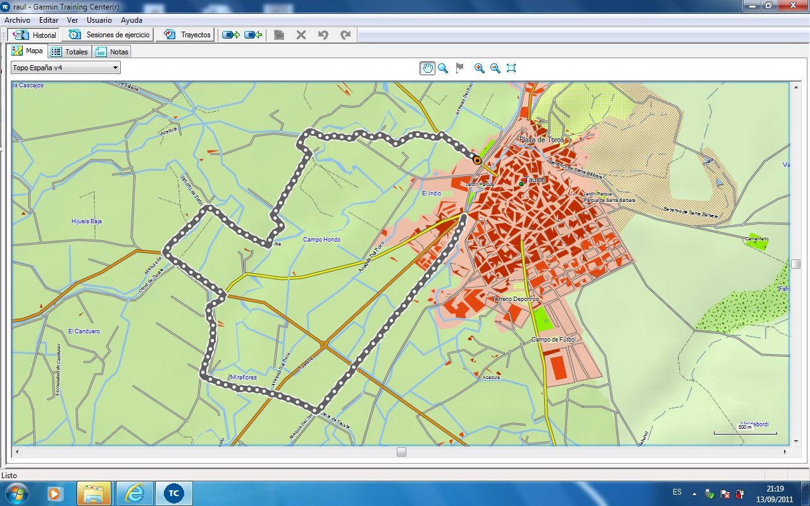Click the redo arrow icon
Viewport: 810px width, 506px height.
click(346, 35)
